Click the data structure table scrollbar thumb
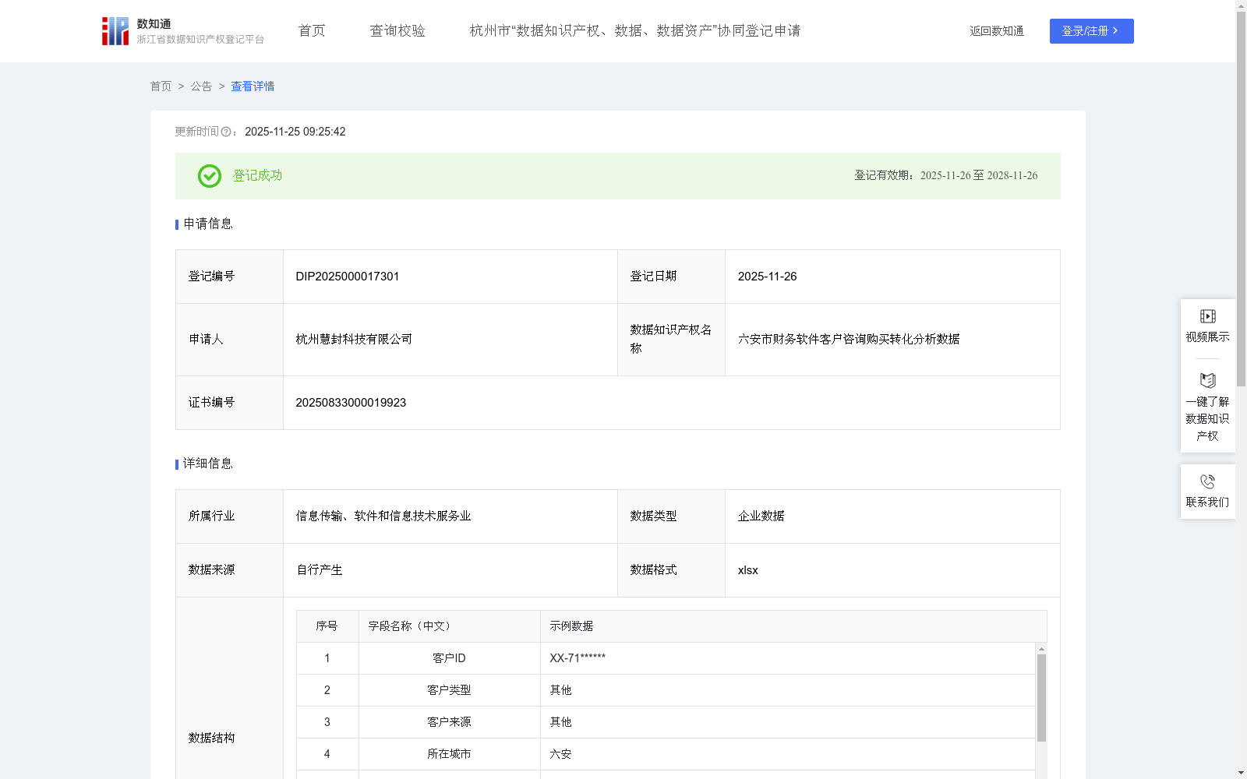This screenshot has height=779, width=1247. point(1041,698)
